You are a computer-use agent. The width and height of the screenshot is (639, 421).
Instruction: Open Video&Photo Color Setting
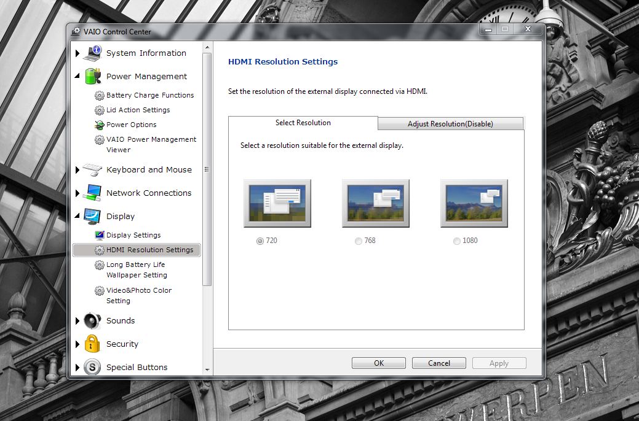click(139, 295)
